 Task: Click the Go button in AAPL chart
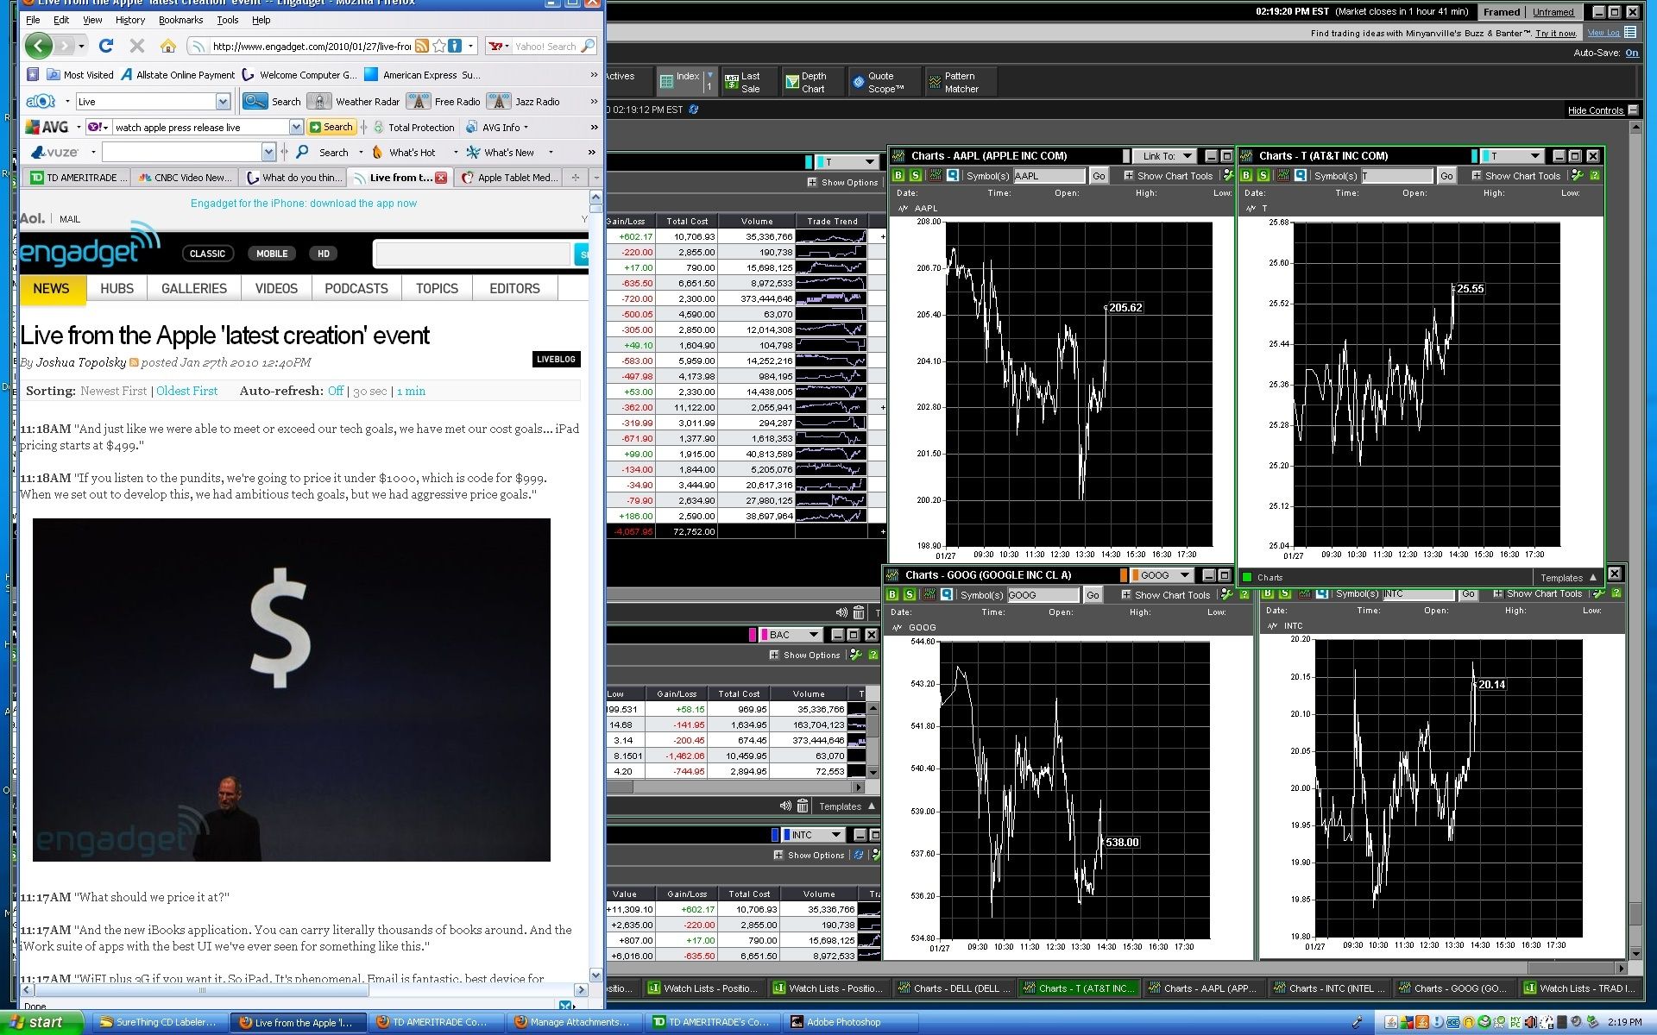[x=1099, y=176]
